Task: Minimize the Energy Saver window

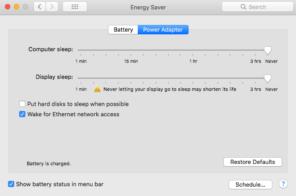Action: (x=16, y=7)
